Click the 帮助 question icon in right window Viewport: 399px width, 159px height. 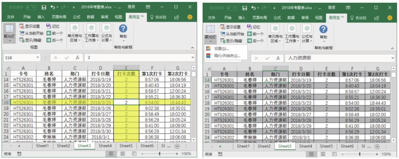click(324, 29)
